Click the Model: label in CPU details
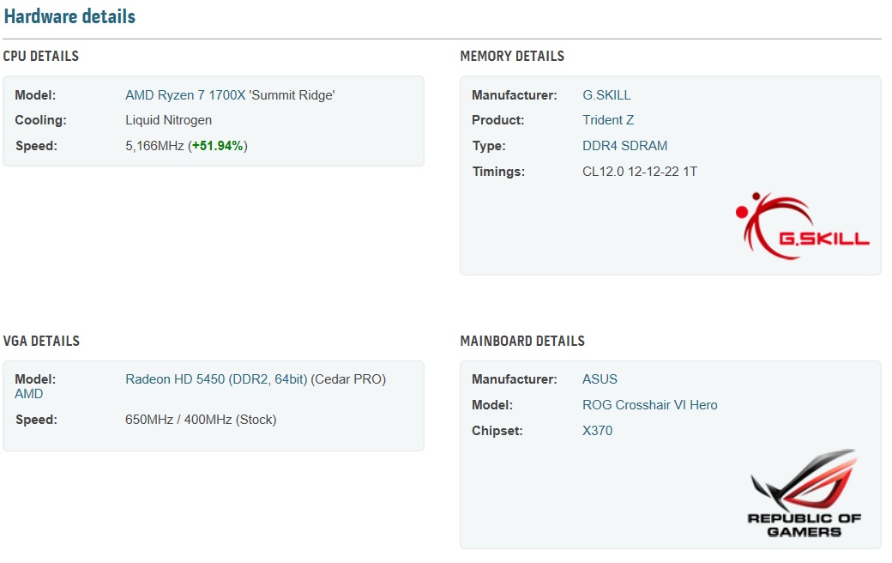892x563 pixels. [x=35, y=95]
